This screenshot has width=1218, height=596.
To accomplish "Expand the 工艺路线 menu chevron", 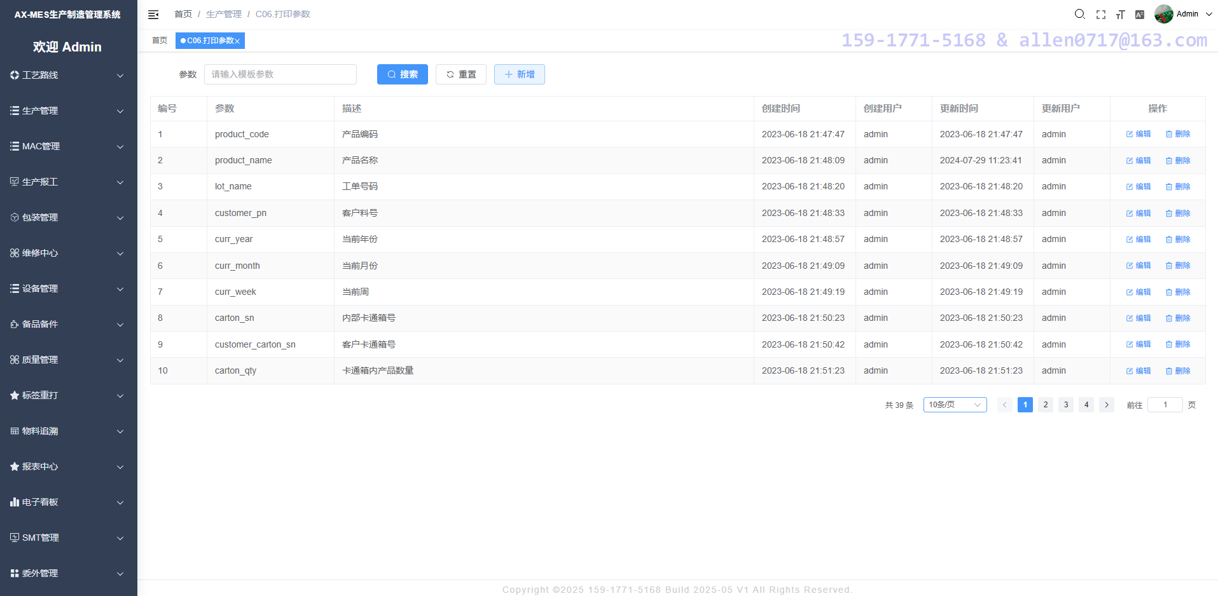I will [120, 76].
